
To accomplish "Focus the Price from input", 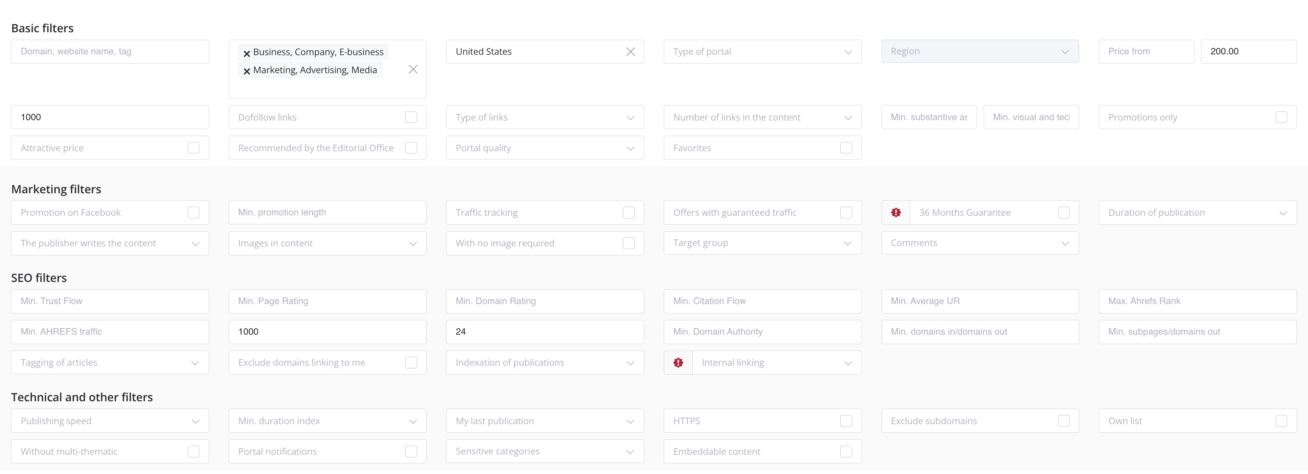I will click(x=1145, y=52).
